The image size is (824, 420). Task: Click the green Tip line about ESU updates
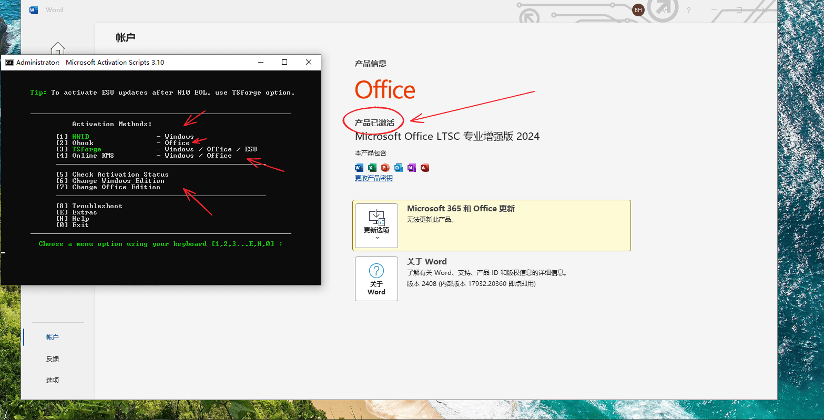click(162, 93)
